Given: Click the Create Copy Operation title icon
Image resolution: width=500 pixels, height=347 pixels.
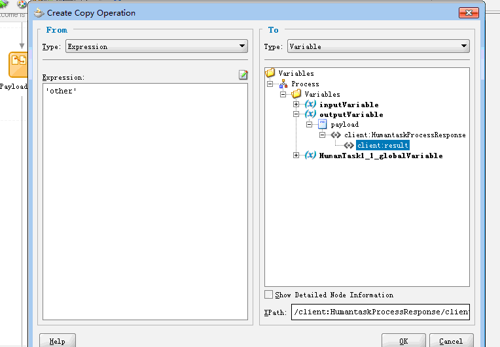Looking at the screenshot, I should tap(39, 13).
